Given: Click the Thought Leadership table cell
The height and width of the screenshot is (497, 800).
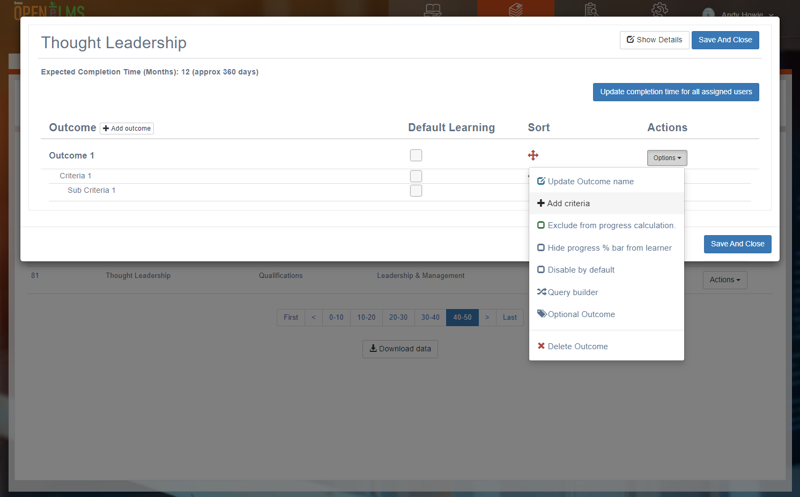Looking at the screenshot, I should click(x=138, y=276).
